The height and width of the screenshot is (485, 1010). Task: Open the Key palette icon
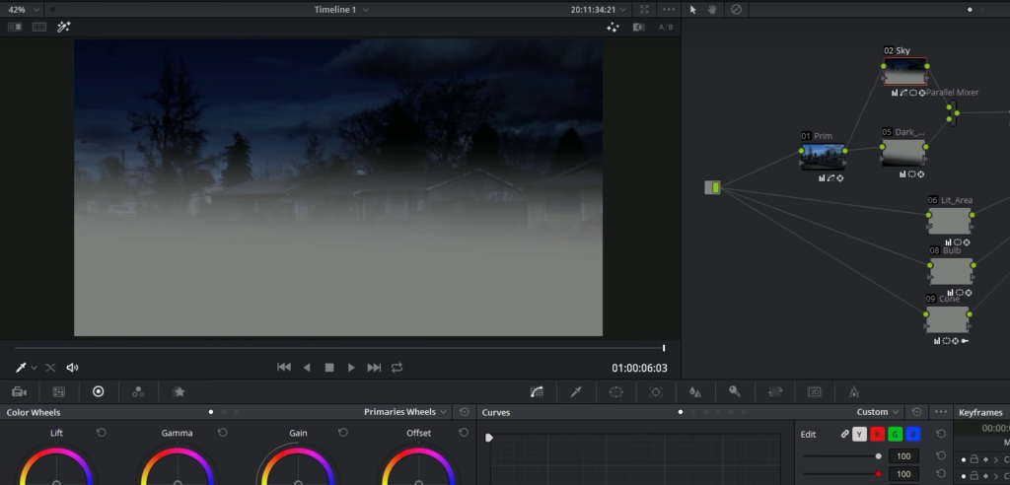click(735, 391)
